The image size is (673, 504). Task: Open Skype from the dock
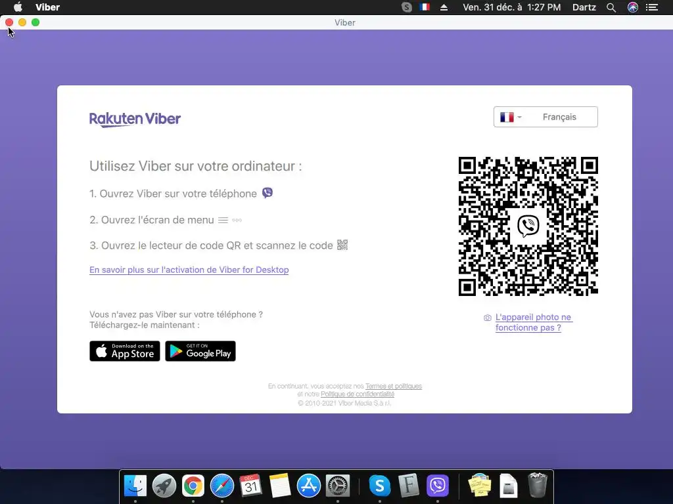point(379,486)
